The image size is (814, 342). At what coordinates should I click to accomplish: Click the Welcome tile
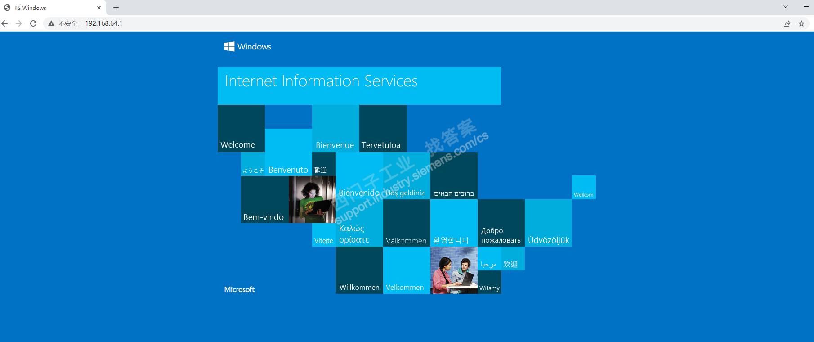[x=241, y=128]
